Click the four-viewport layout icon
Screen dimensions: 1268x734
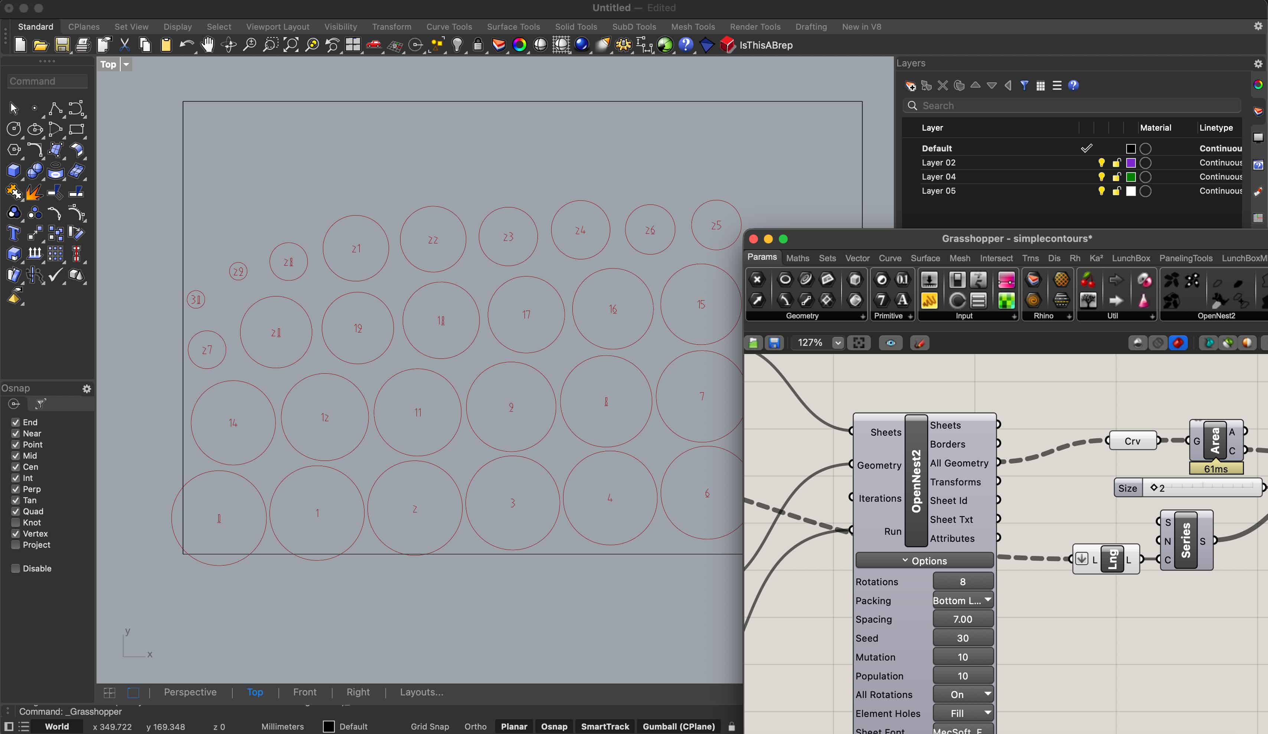pyautogui.click(x=353, y=45)
